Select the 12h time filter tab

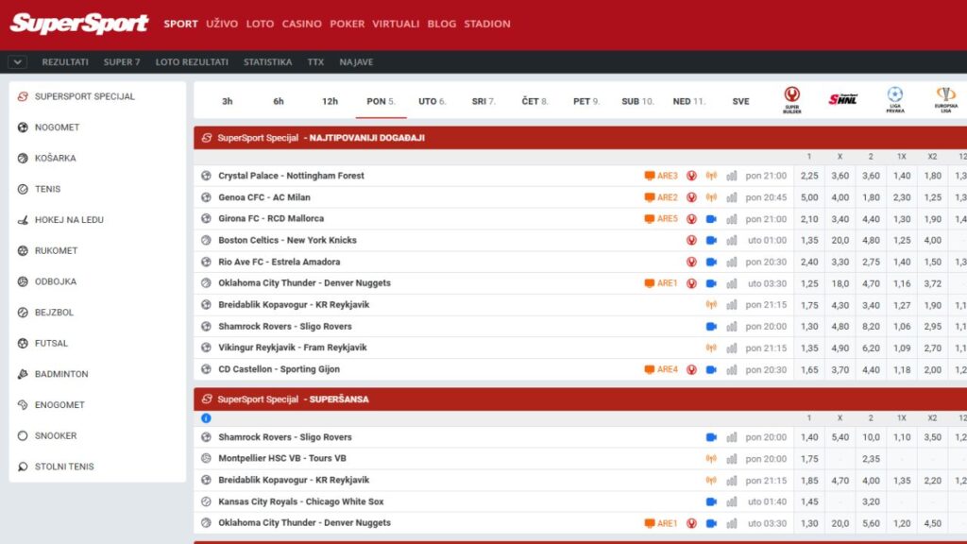(330, 101)
